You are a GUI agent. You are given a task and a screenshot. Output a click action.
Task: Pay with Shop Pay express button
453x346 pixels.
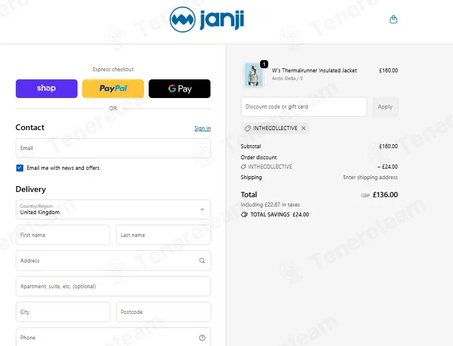(47, 89)
